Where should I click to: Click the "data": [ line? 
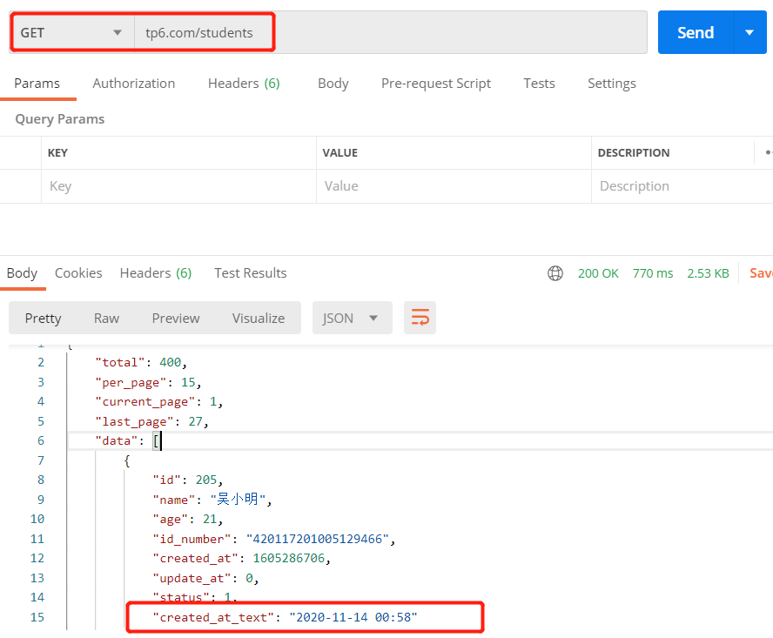click(x=128, y=440)
